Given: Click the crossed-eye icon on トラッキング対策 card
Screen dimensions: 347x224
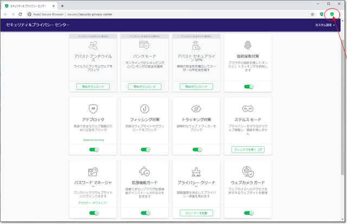Looking at the screenshot, I should coord(197,108).
